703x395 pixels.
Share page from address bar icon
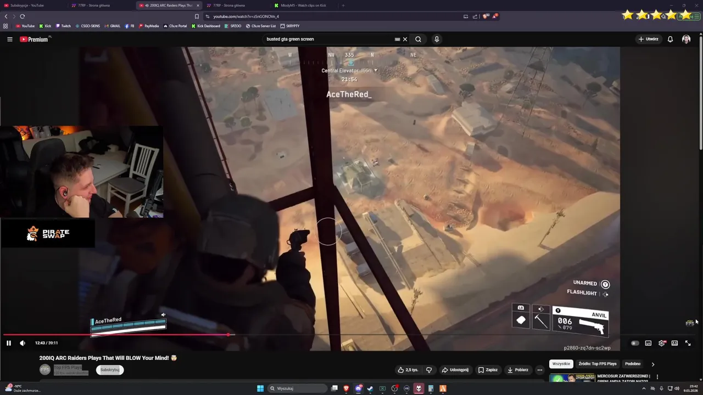click(x=475, y=16)
